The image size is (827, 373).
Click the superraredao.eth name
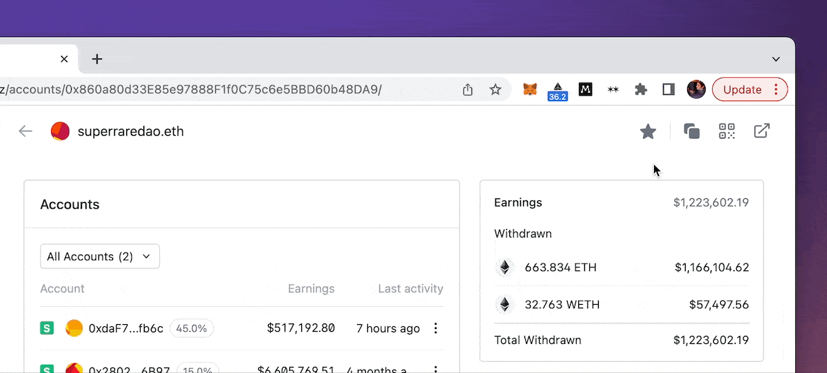131,131
